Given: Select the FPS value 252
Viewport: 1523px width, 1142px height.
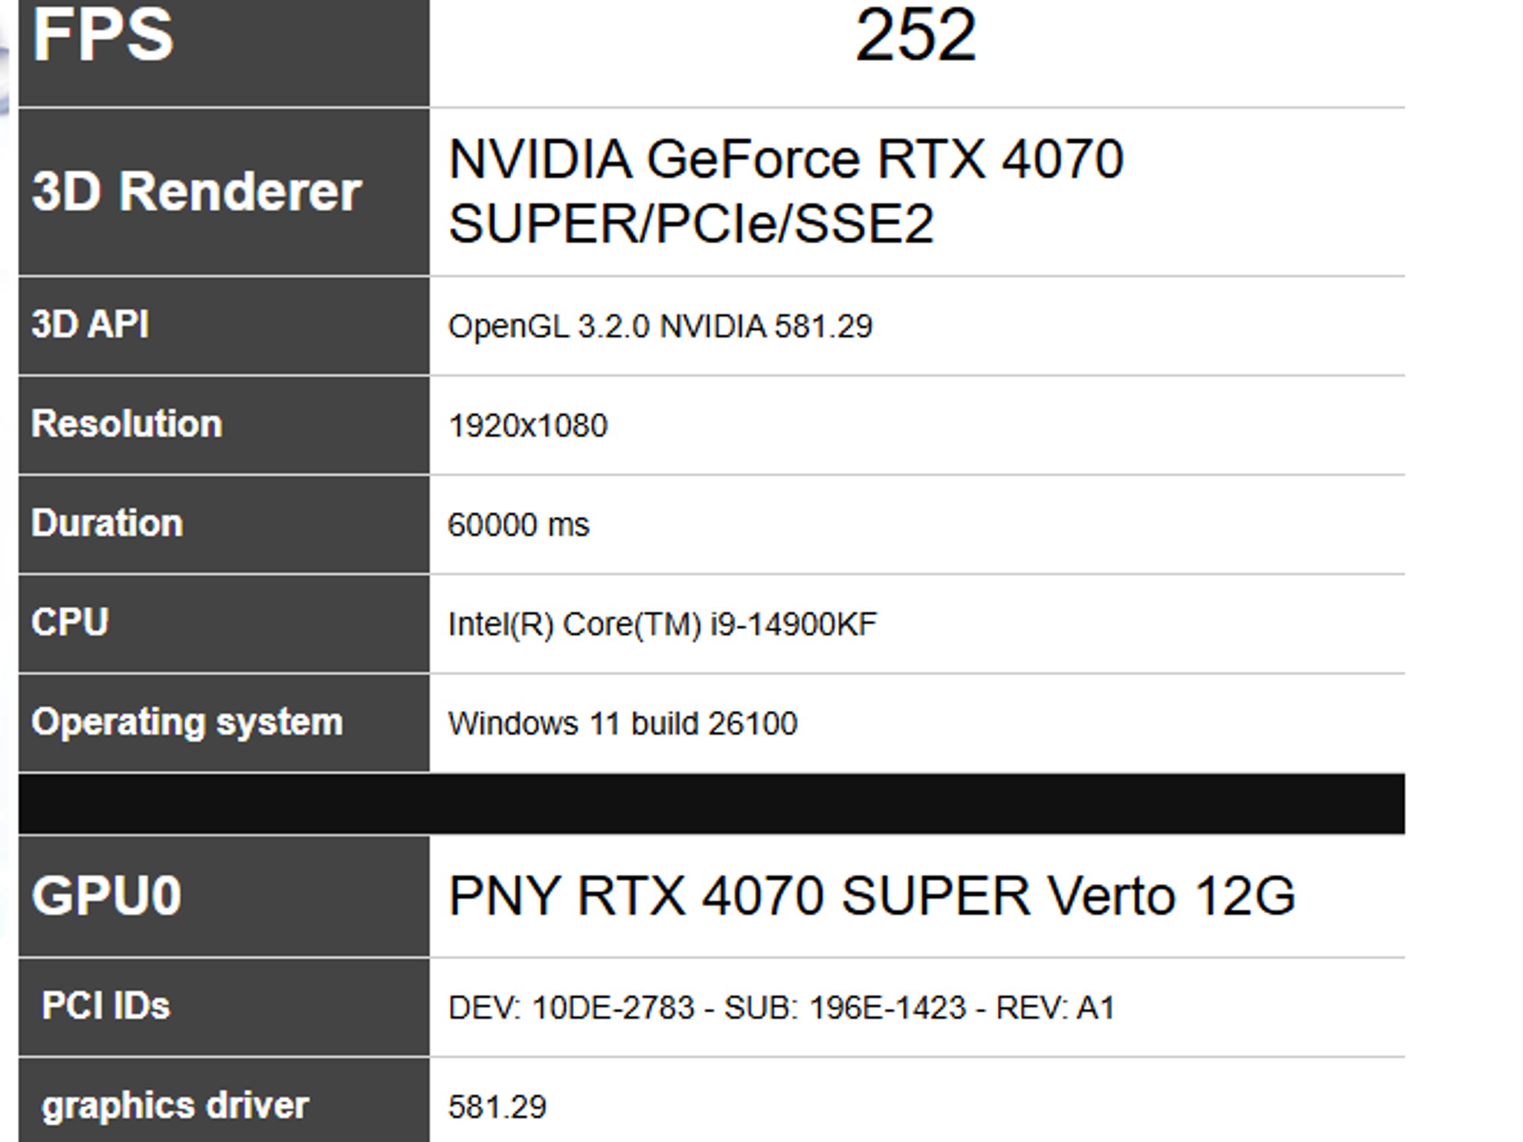Looking at the screenshot, I should pos(915,35).
